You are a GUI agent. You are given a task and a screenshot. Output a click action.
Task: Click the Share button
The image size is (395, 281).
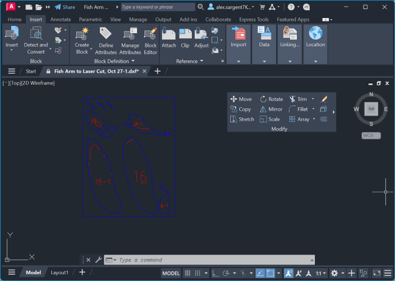click(x=64, y=7)
